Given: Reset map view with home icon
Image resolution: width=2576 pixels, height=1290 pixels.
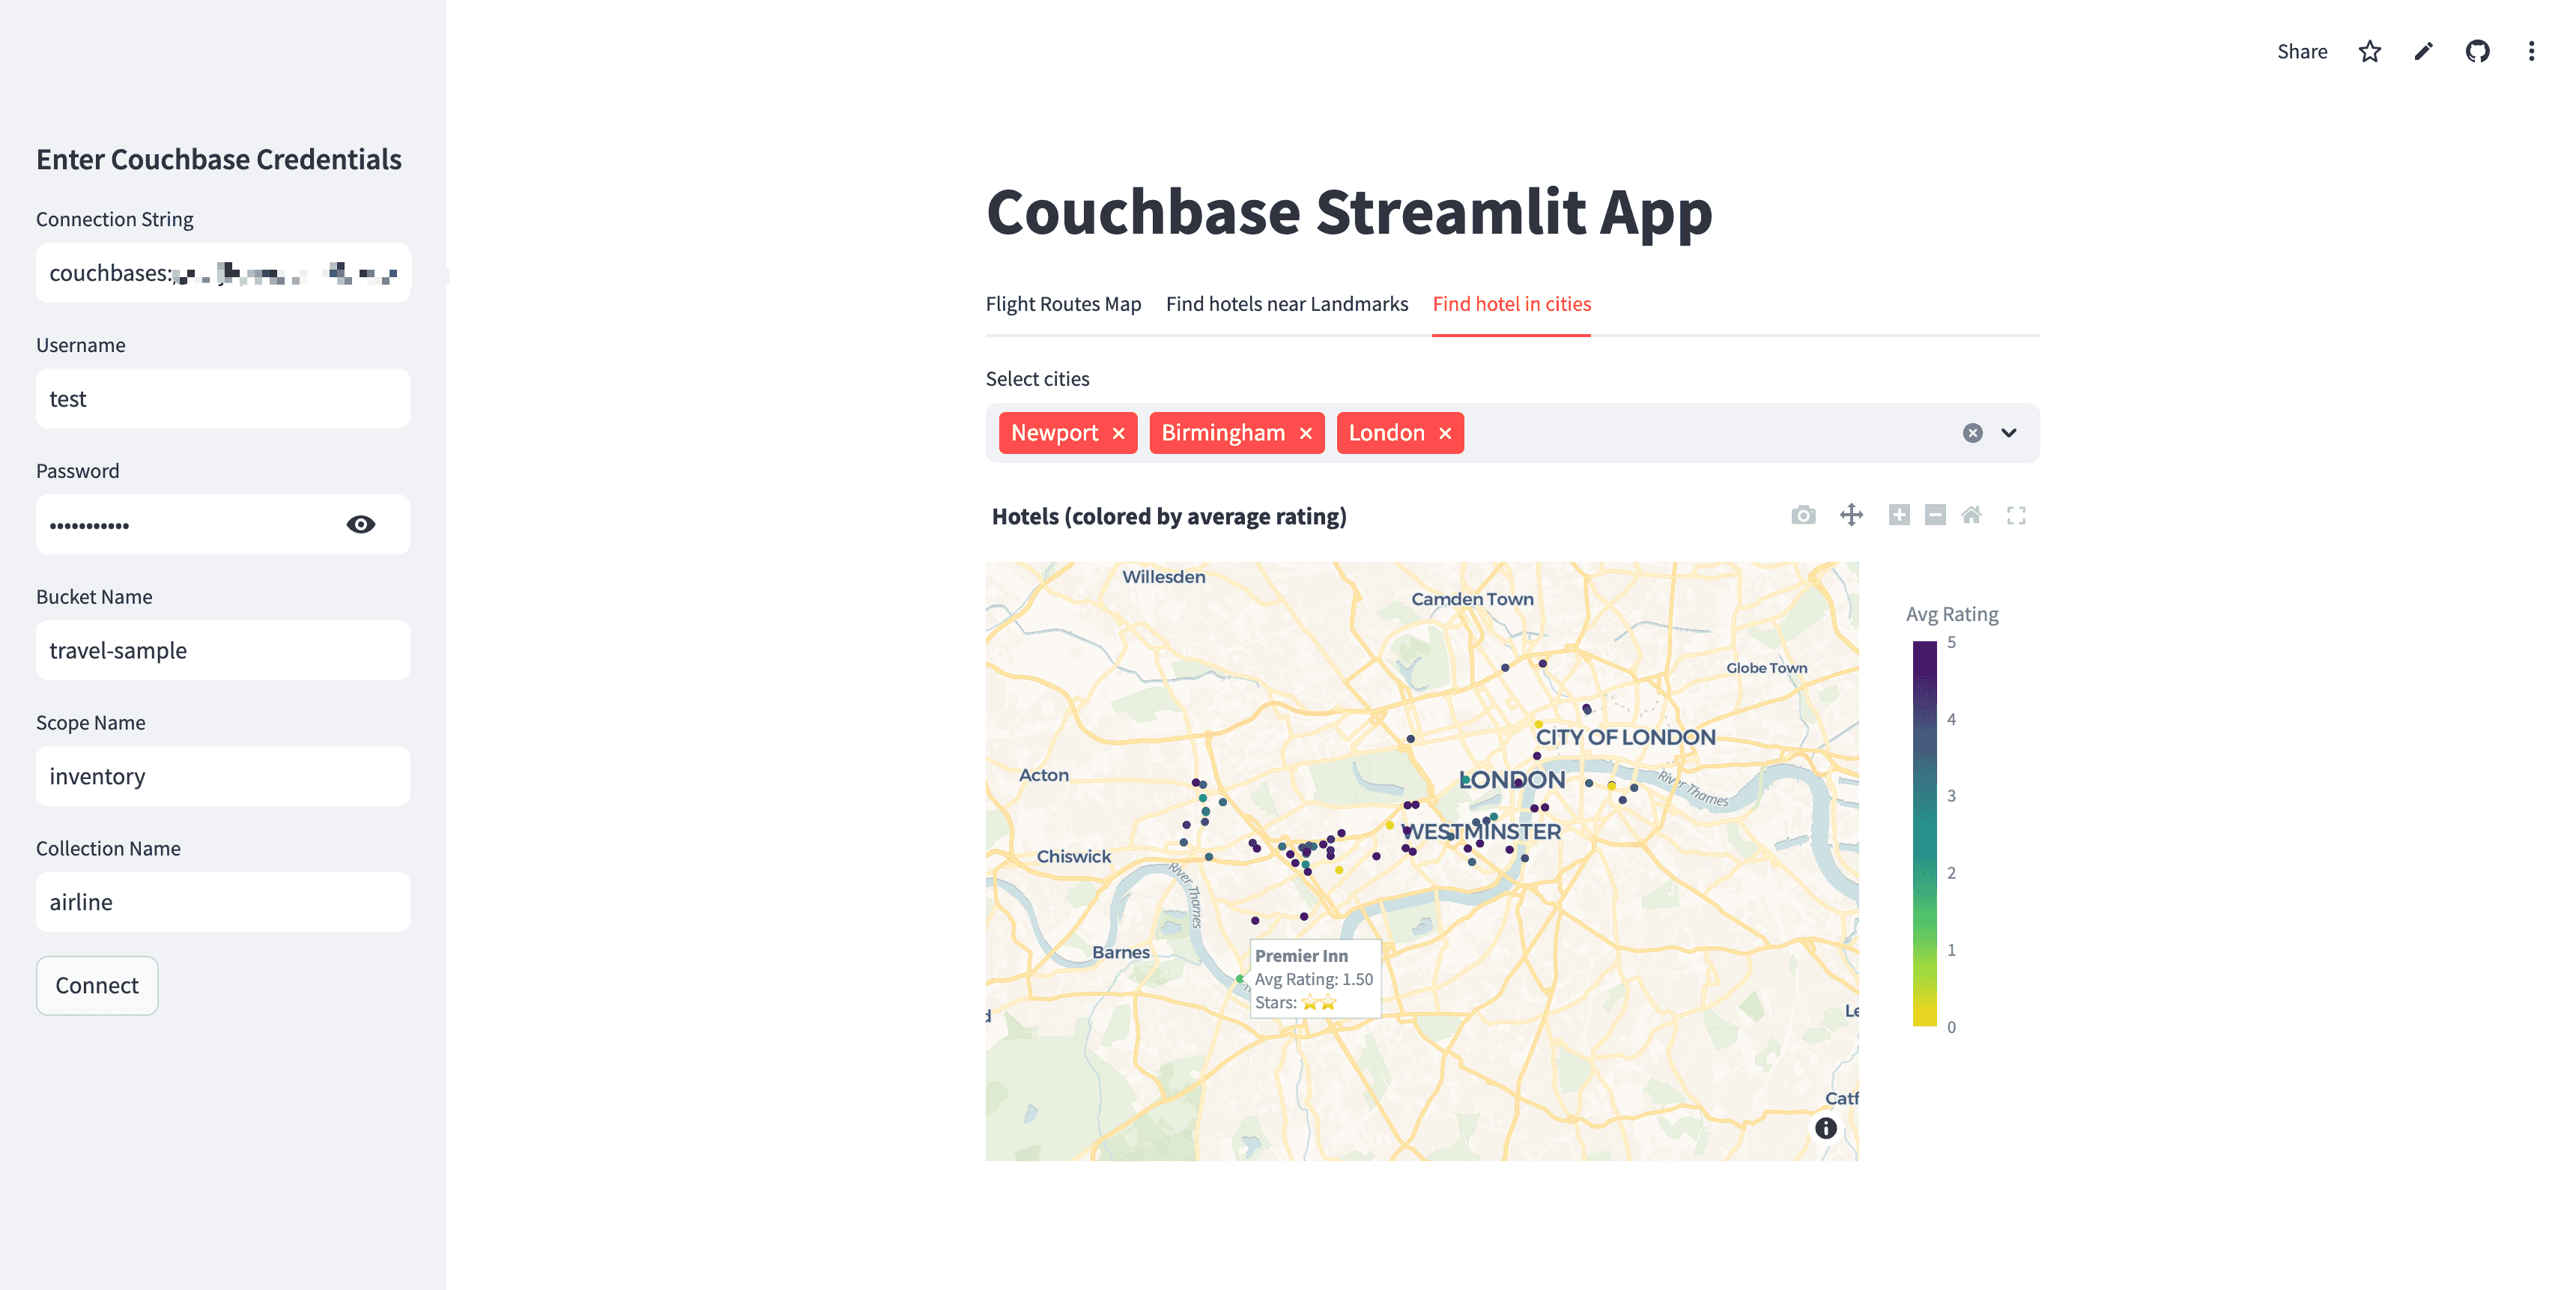Looking at the screenshot, I should coord(1971,516).
